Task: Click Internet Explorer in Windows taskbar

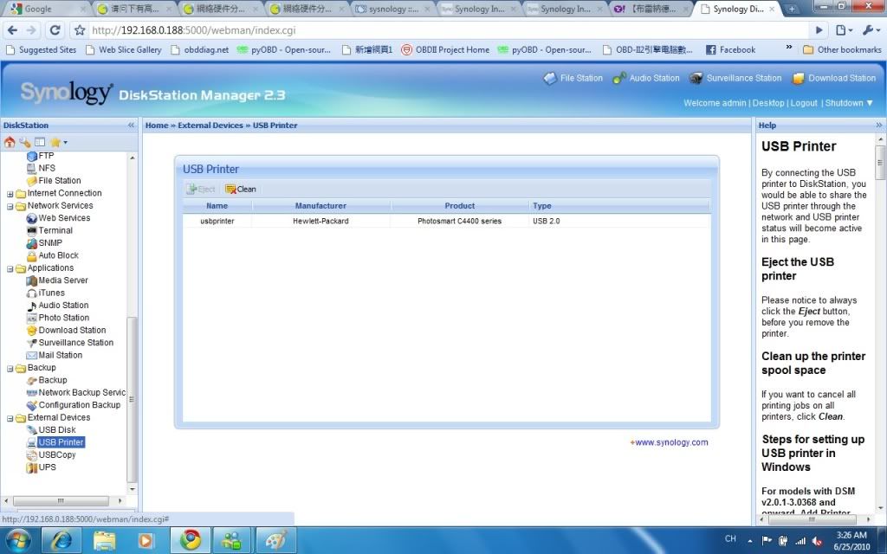Action: coord(61,540)
